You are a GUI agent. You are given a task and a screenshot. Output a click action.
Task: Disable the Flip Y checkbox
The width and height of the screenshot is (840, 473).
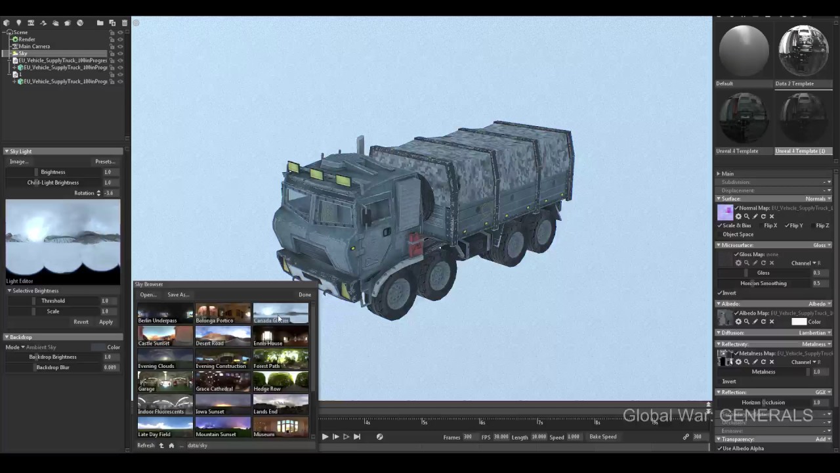click(787, 225)
